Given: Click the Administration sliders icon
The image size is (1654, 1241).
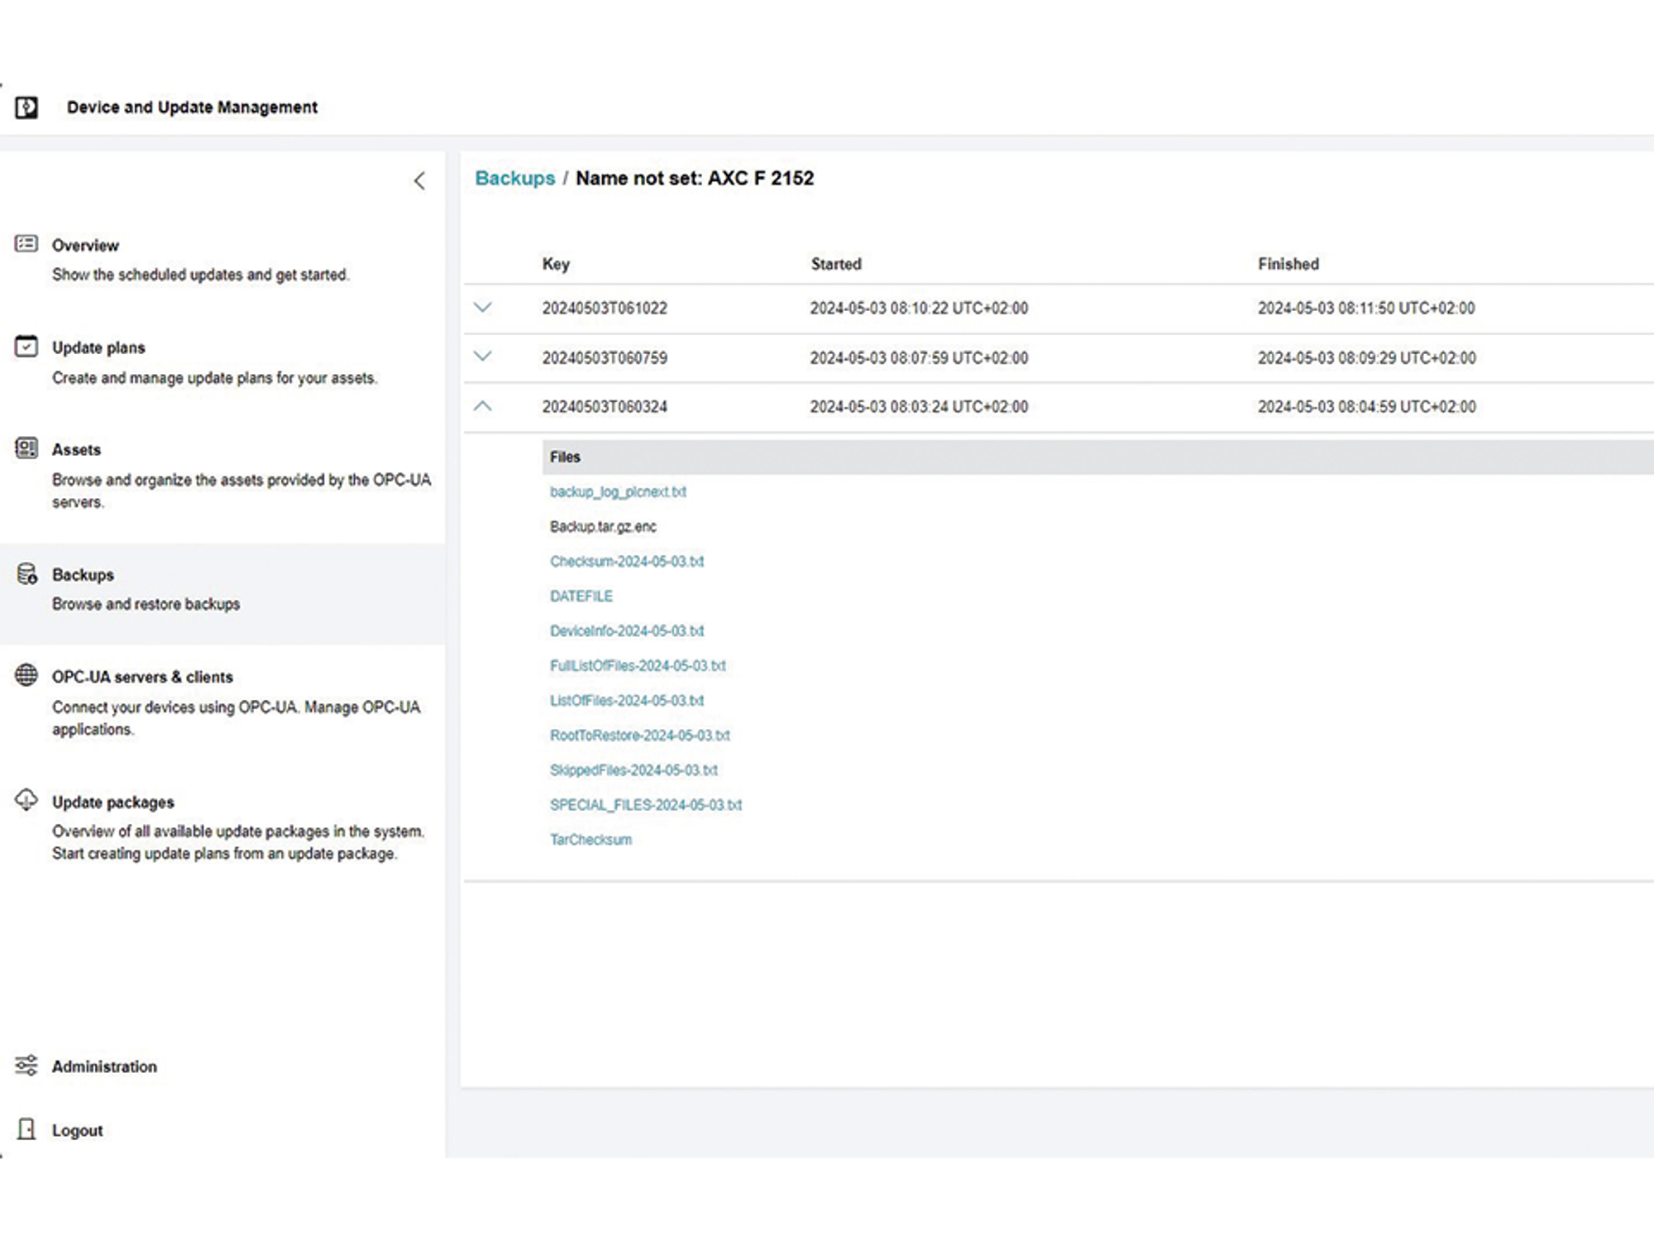Looking at the screenshot, I should tap(26, 1065).
